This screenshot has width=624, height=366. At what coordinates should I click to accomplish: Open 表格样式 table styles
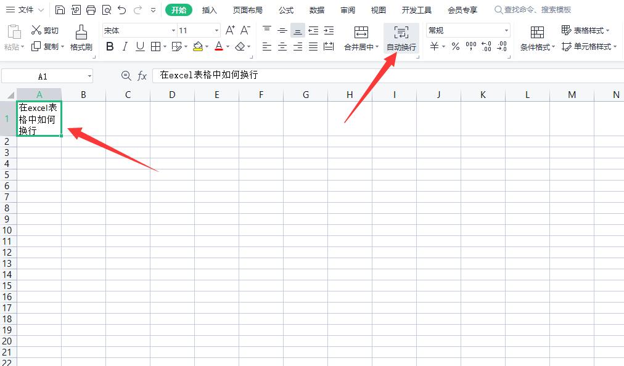coord(585,30)
